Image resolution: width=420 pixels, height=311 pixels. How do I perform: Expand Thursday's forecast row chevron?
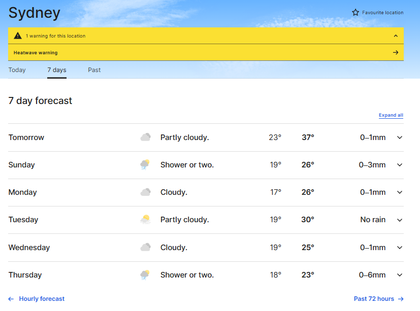coord(400,275)
